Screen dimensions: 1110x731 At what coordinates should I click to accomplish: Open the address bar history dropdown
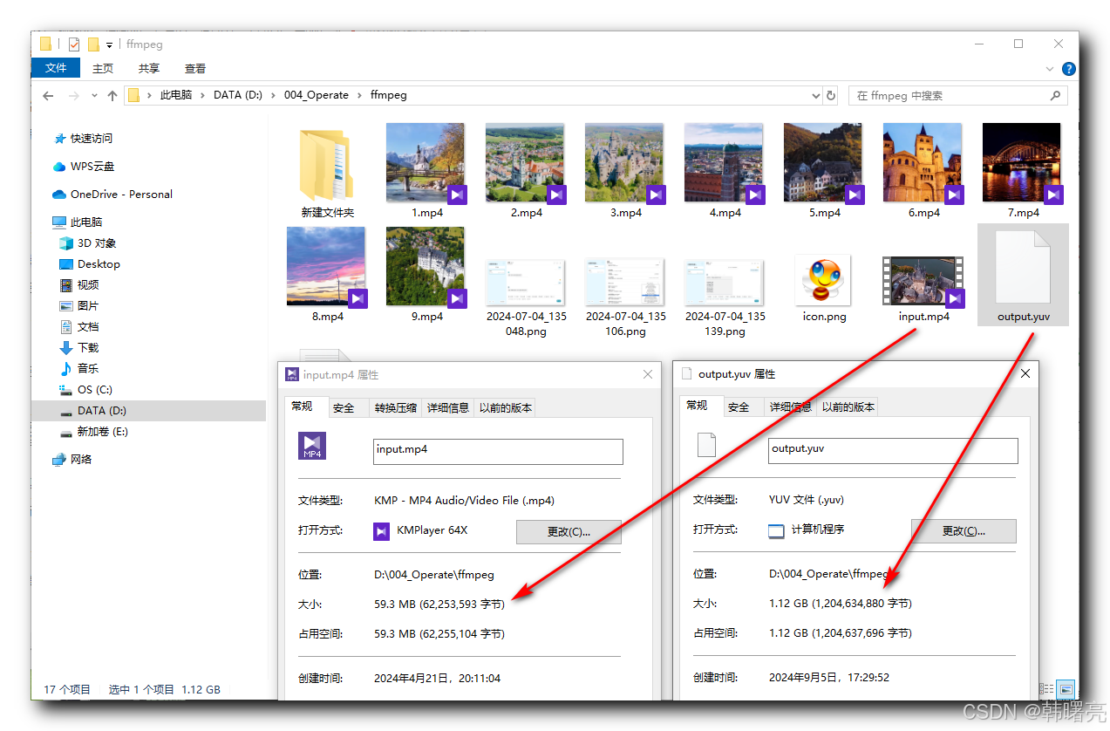[816, 96]
